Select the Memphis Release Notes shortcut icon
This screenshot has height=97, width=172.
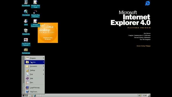[x=35, y=23]
